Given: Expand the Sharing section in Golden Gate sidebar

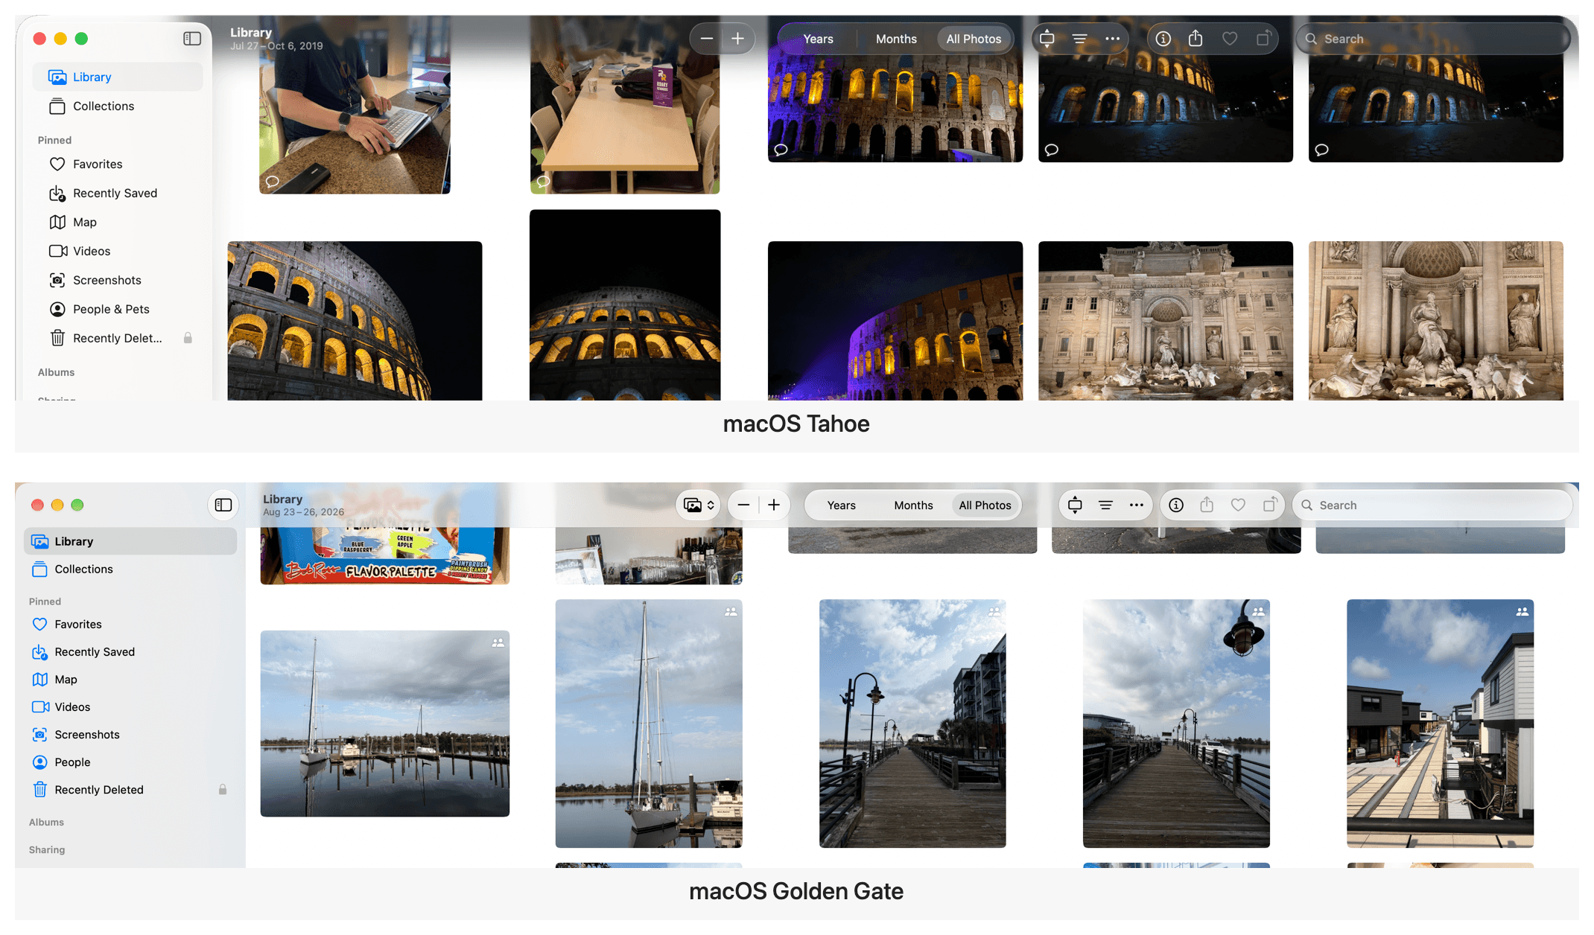Looking at the screenshot, I should [47, 850].
